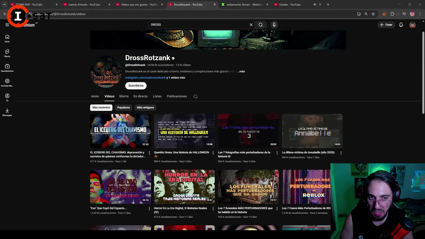Clear the DROSS search text
This screenshot has width=425, height=239.
(x=251, y=25)
